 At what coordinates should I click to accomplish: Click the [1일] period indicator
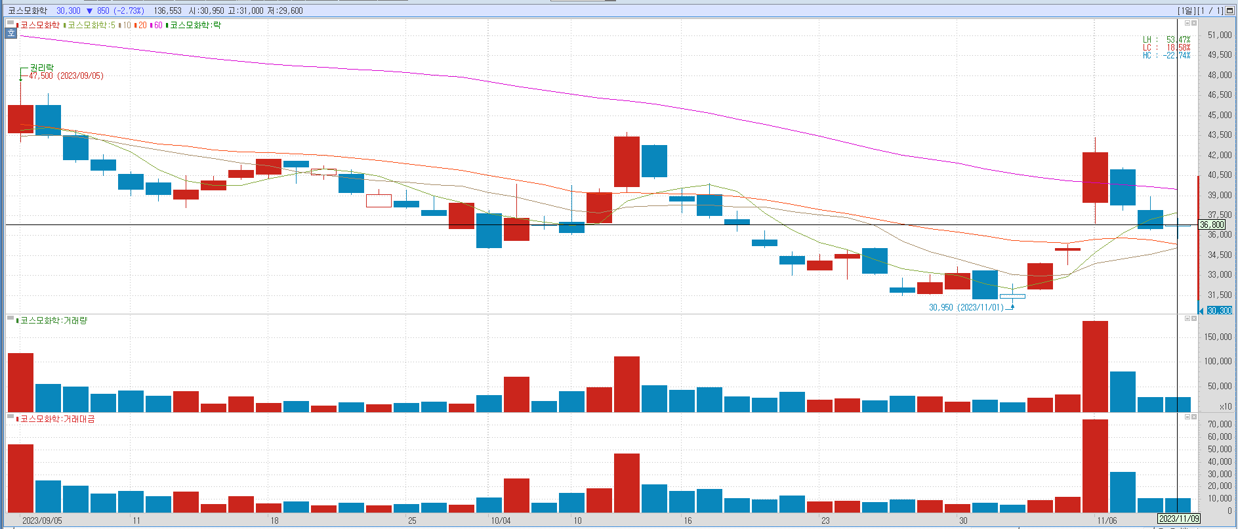pos(1186,11)
